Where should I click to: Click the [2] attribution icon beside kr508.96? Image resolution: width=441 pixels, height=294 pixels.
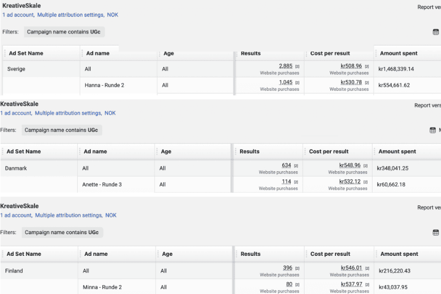(x=367, y=67)
